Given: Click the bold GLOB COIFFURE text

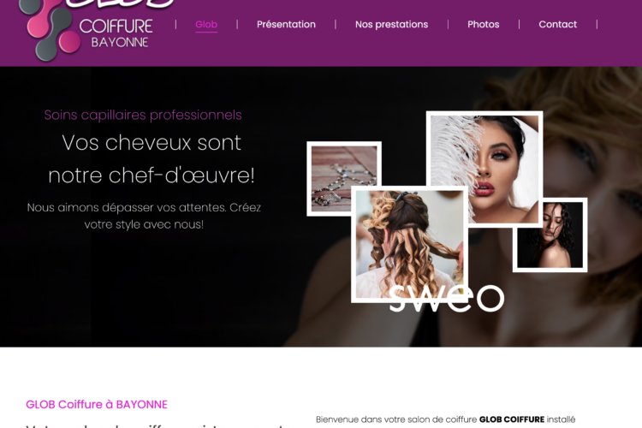Looking at the screenshot, I should (x=512, y=419).
